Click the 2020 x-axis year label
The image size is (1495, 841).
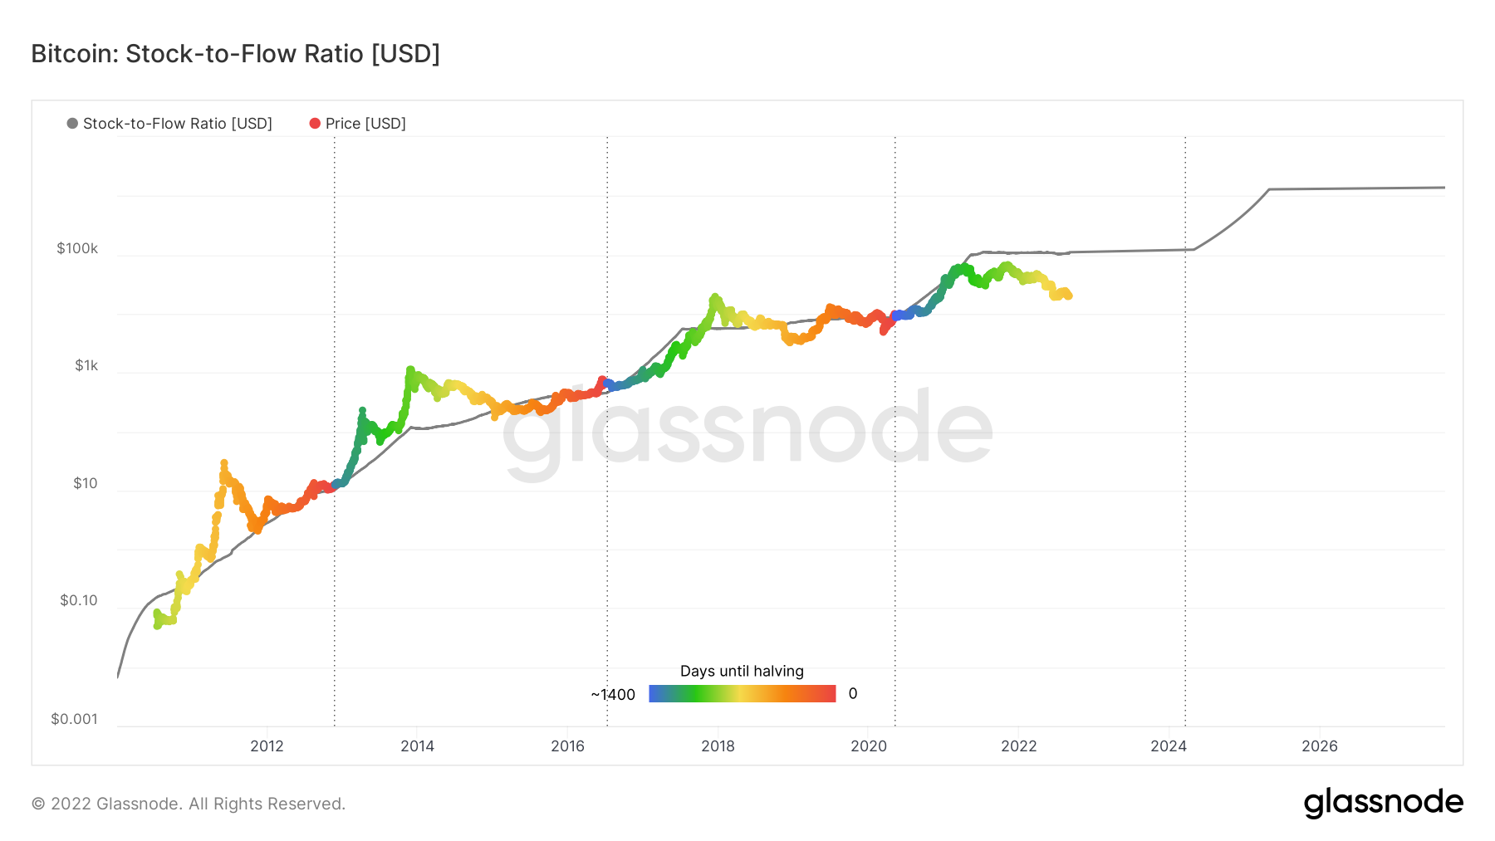point(869,746)
